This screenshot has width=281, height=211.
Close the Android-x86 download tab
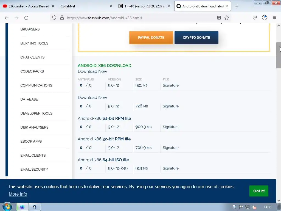227,6
